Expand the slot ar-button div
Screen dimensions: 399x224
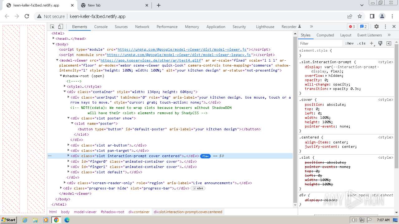click(69, 145)
